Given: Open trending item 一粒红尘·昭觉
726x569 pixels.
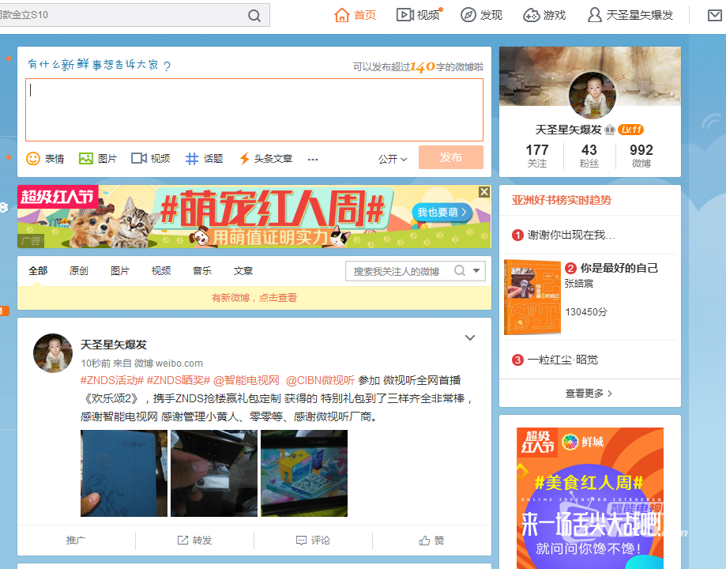Looking at the screenshot, I should (562, 360).
